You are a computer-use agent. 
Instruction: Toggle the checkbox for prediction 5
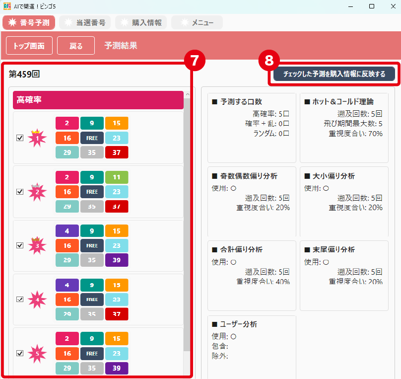pos(20,353)
